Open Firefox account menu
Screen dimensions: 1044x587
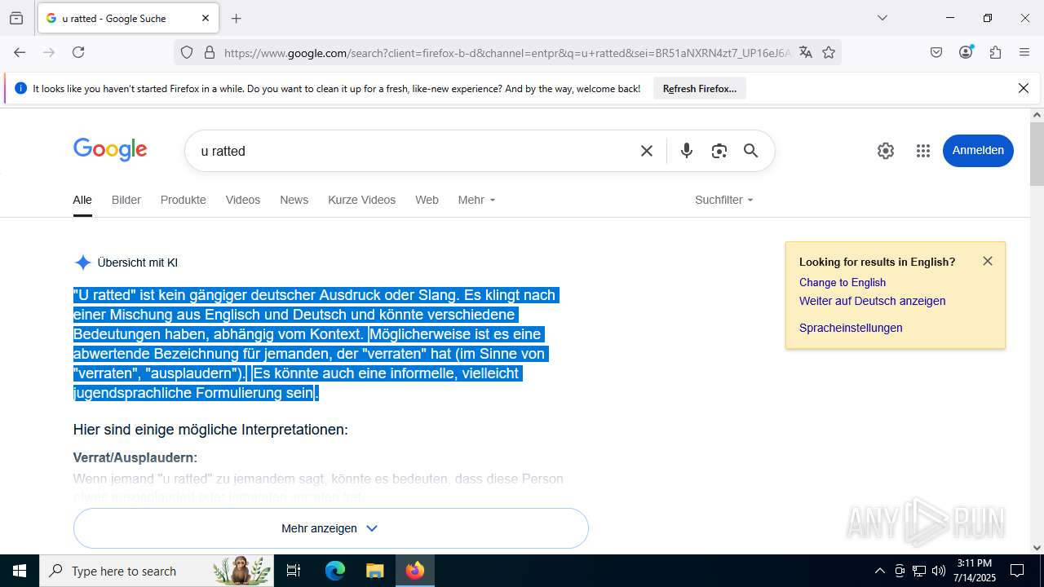coord(966,52)
